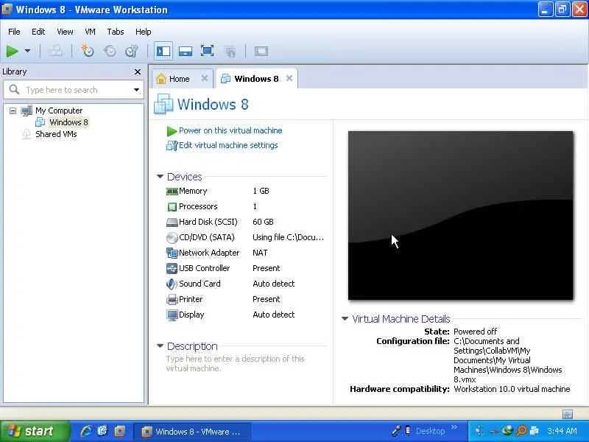Screen dimensions: 589x442
Task: Collapse the Devices section
Action: (160, 176)
